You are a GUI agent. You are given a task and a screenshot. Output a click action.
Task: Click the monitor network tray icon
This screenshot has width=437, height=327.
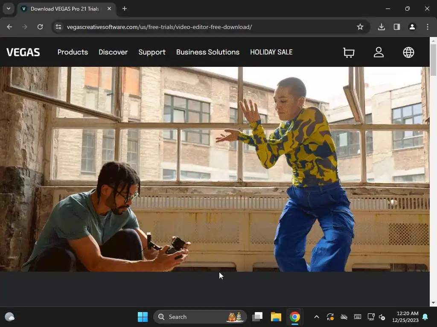click(x=371, y=317)
